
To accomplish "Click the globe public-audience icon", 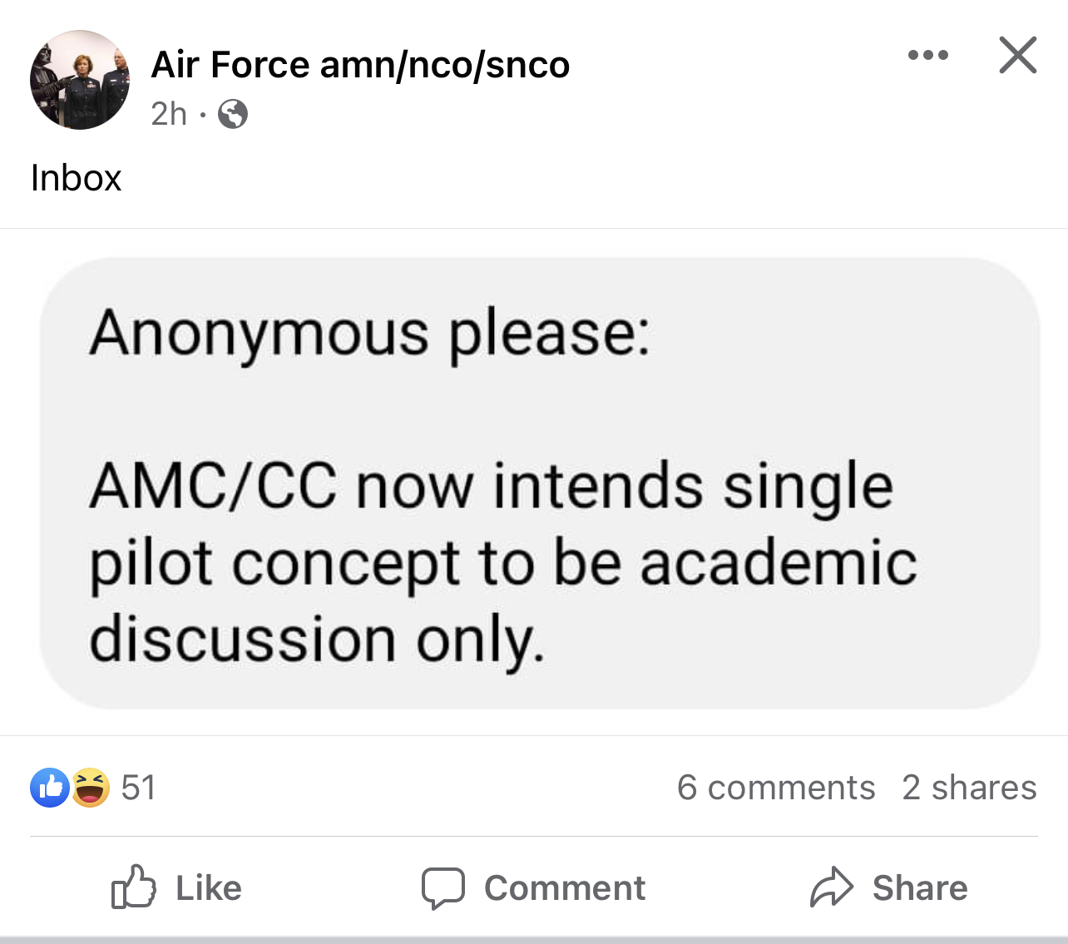I will pos(233,114).
